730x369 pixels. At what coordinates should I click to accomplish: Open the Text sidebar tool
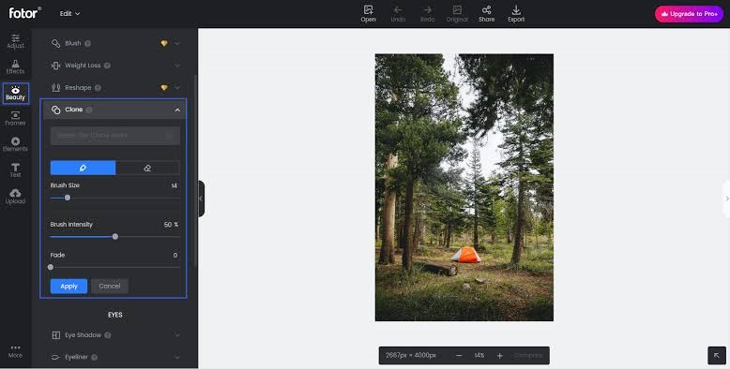click(x=15, y=170)
